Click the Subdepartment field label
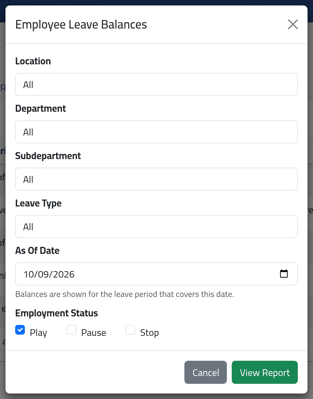The width and height of the screenshot is (313, 399). click(48, 156)
